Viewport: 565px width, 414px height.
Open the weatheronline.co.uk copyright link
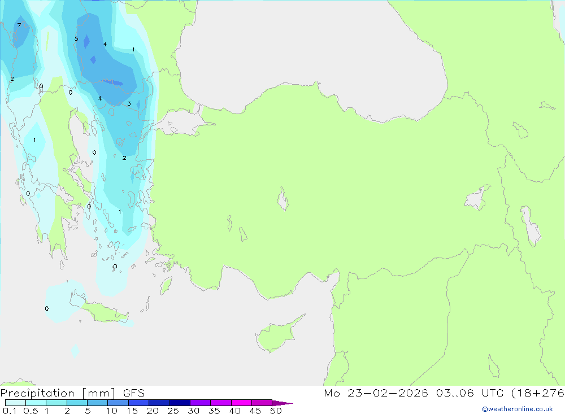pyautogui.click(x=518, y=409)
